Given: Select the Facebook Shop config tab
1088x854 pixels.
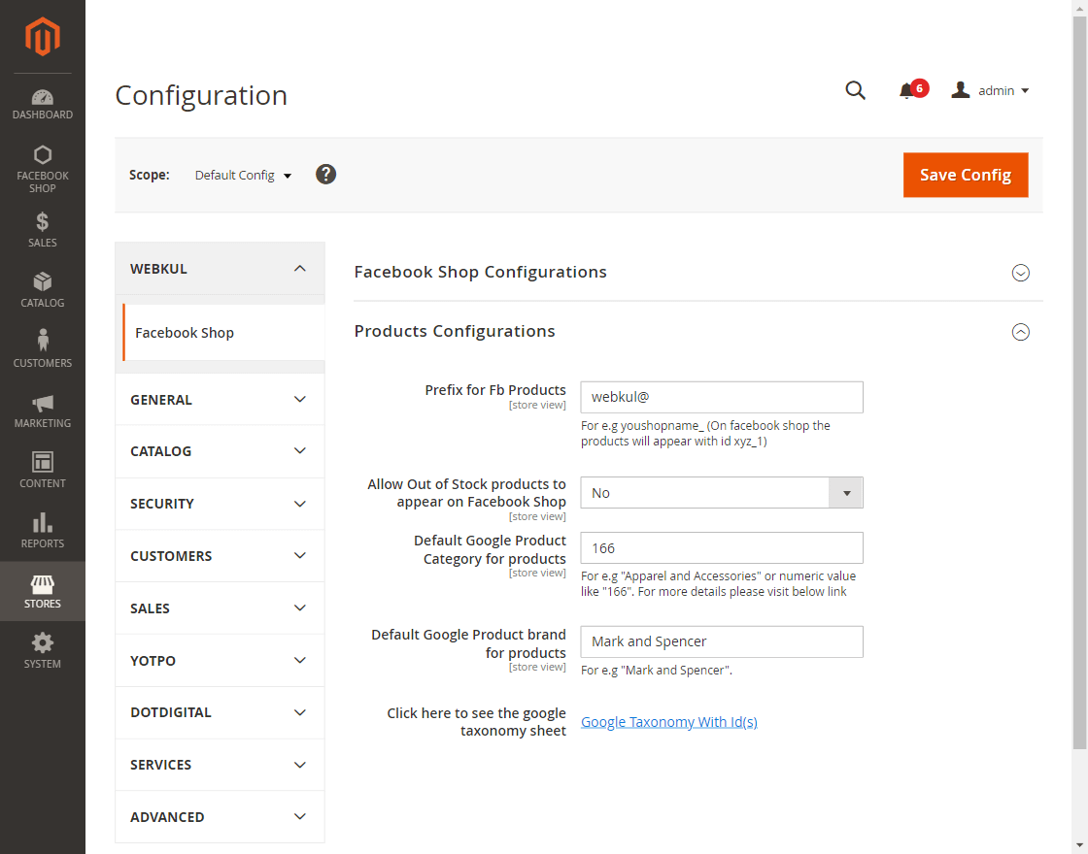Looking at the screenshot, I should pyautogui.click(x=223, y=333).
